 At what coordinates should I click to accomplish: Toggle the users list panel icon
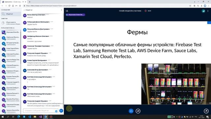[67, 11]
